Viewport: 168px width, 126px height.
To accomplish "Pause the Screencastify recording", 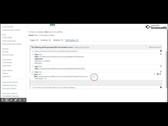I will pyautogui.click(x=2, y=100).
